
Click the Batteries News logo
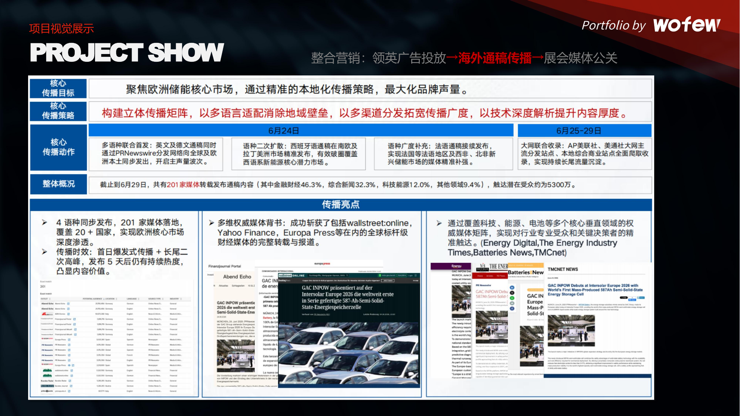tap(526, 272)
